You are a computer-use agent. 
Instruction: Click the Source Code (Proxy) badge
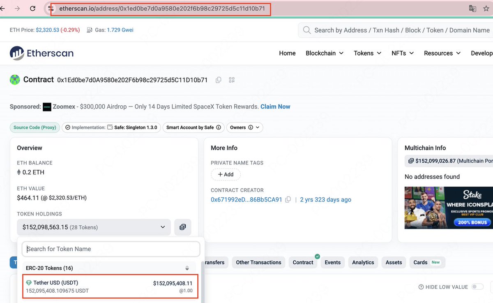tap(35, 127)
